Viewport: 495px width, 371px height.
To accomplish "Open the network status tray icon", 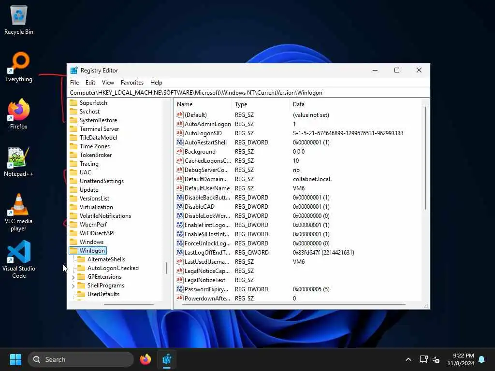I will [x=423, y=359].
